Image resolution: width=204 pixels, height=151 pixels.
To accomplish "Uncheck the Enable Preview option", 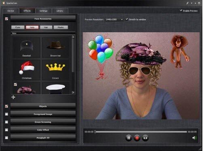I will pyautogui.click(x=181, y=10).
